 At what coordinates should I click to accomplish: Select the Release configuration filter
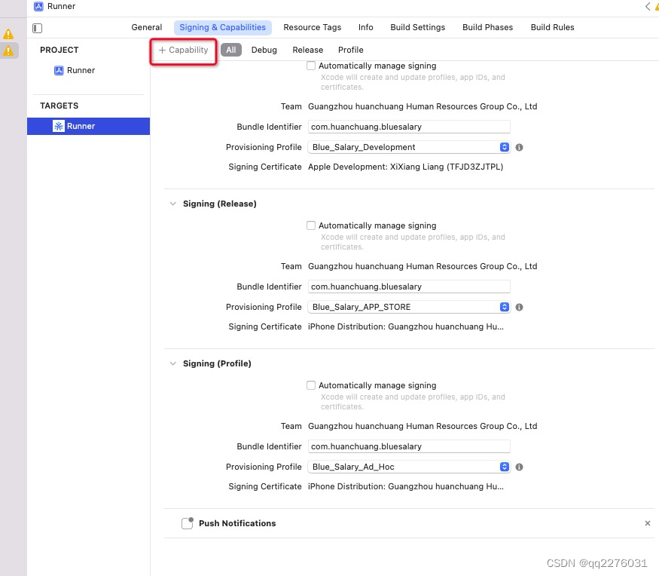(307, 50)
